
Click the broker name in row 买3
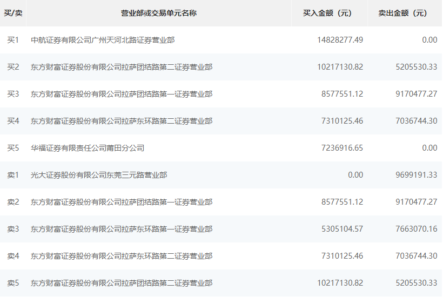(x=122, y=94)
